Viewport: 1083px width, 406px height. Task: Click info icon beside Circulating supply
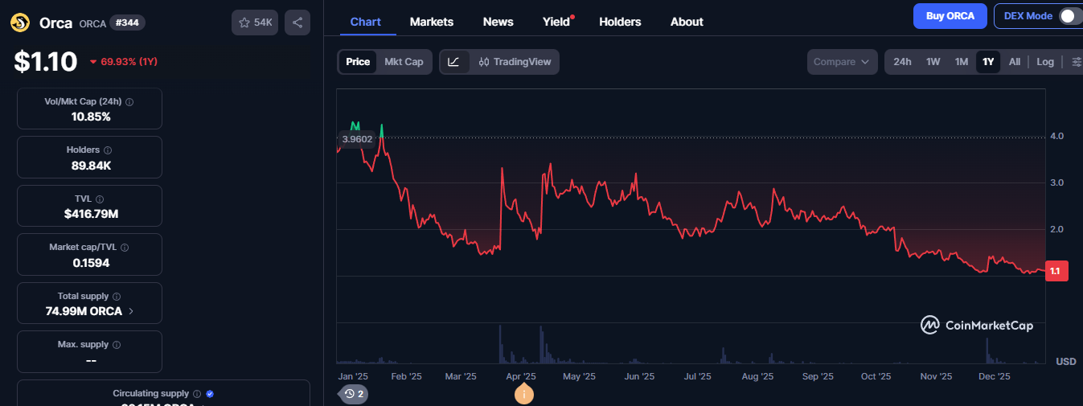tap(197, 394)
